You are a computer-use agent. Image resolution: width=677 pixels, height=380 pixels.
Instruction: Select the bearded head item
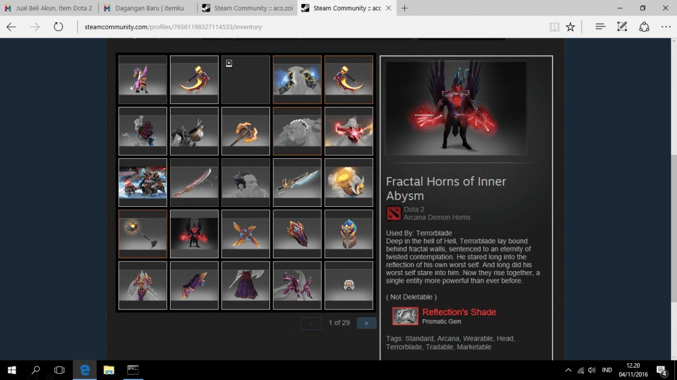[245, 183]
